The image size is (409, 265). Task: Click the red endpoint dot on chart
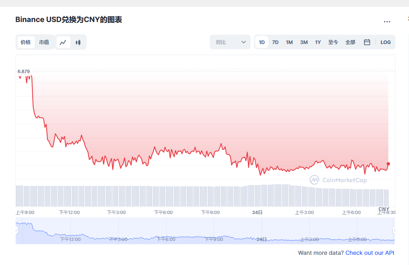pos(388,164)
